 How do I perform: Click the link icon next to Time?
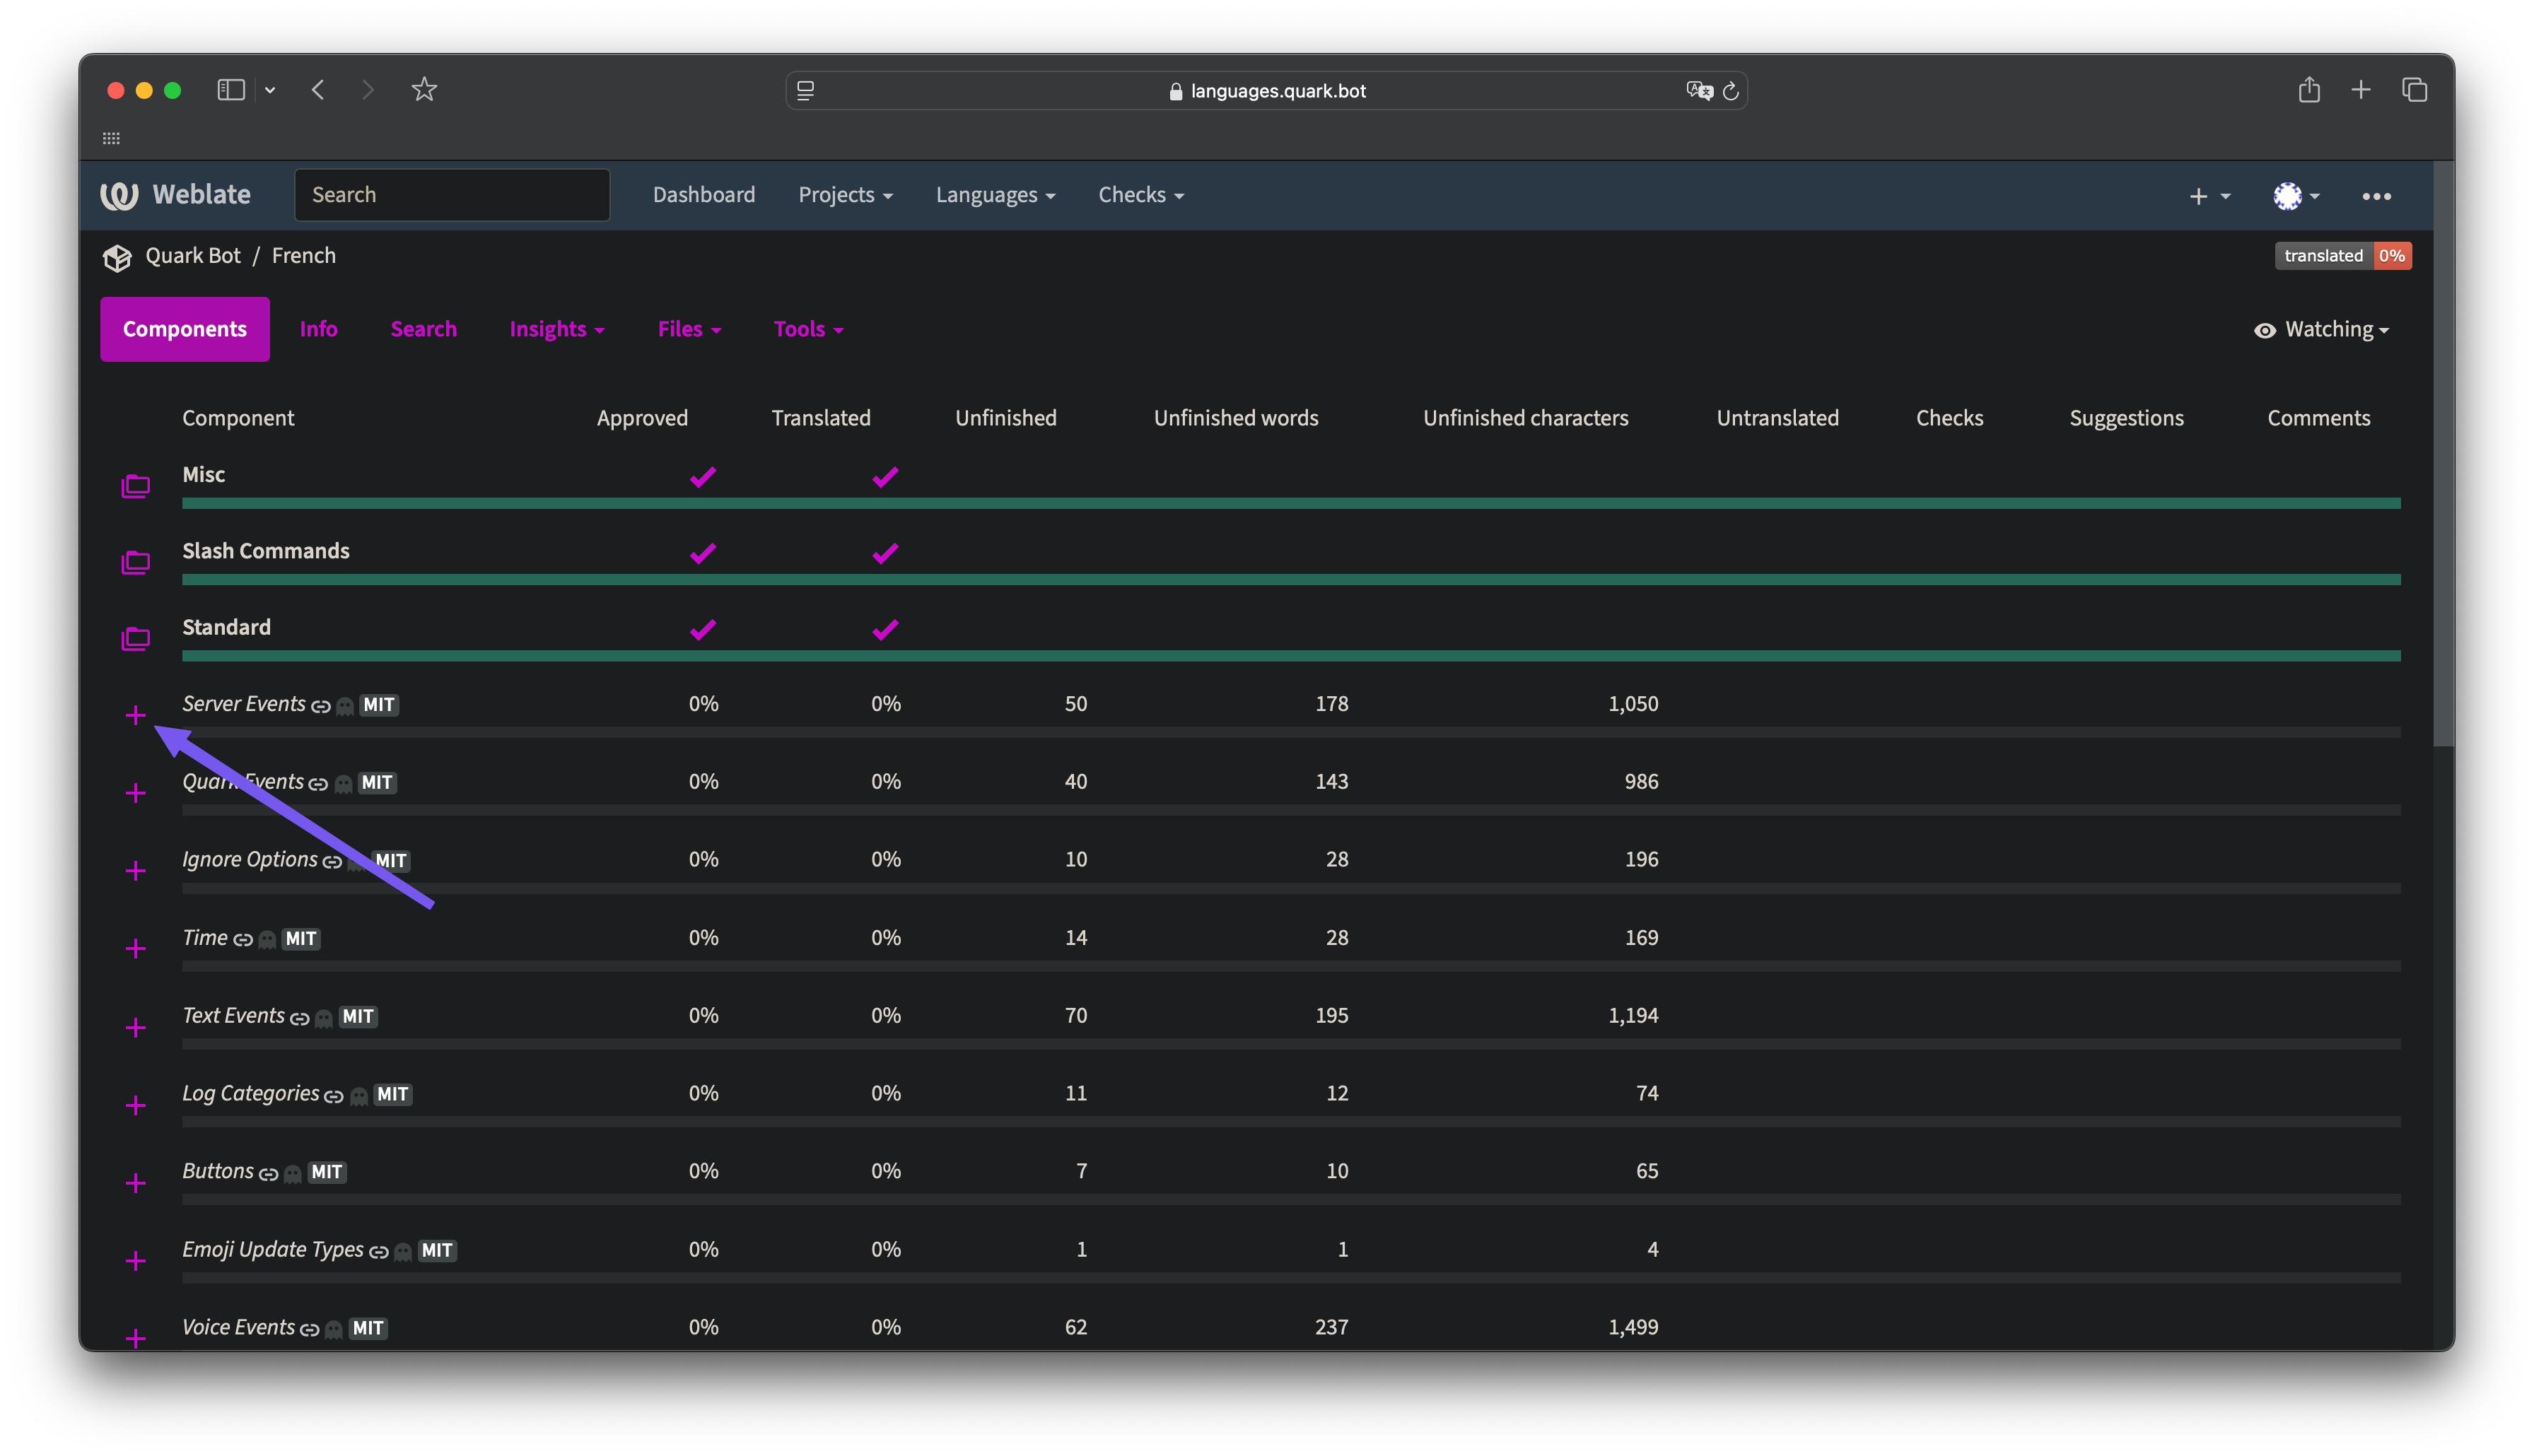[243, 940]
